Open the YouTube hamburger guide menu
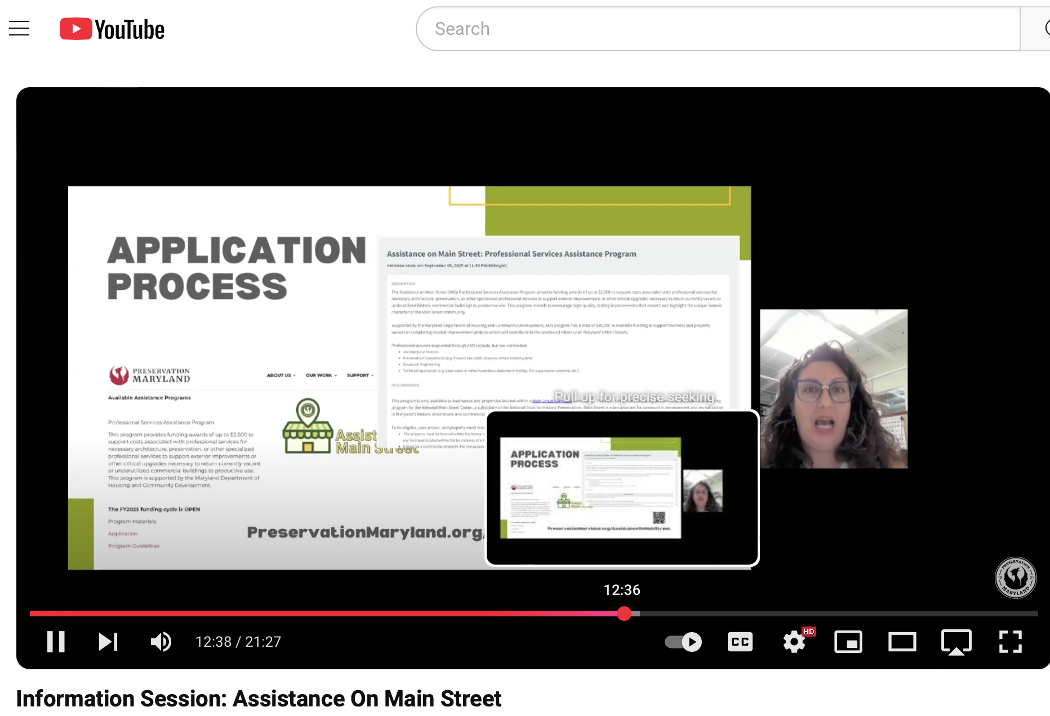The height and width of the screenshot is (716, 1050). (x=19, y=28)
